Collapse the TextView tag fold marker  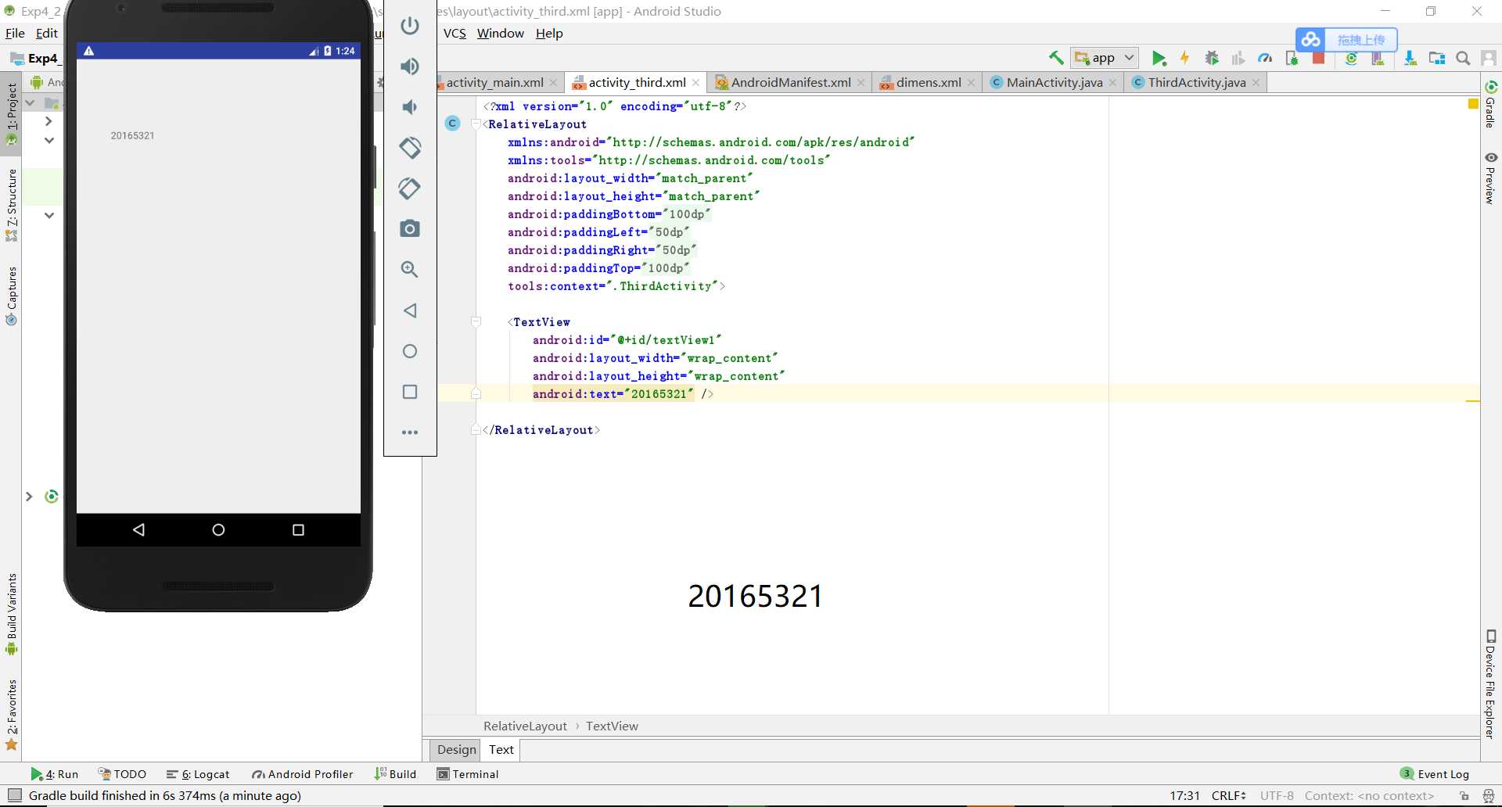tap(476, 321)
